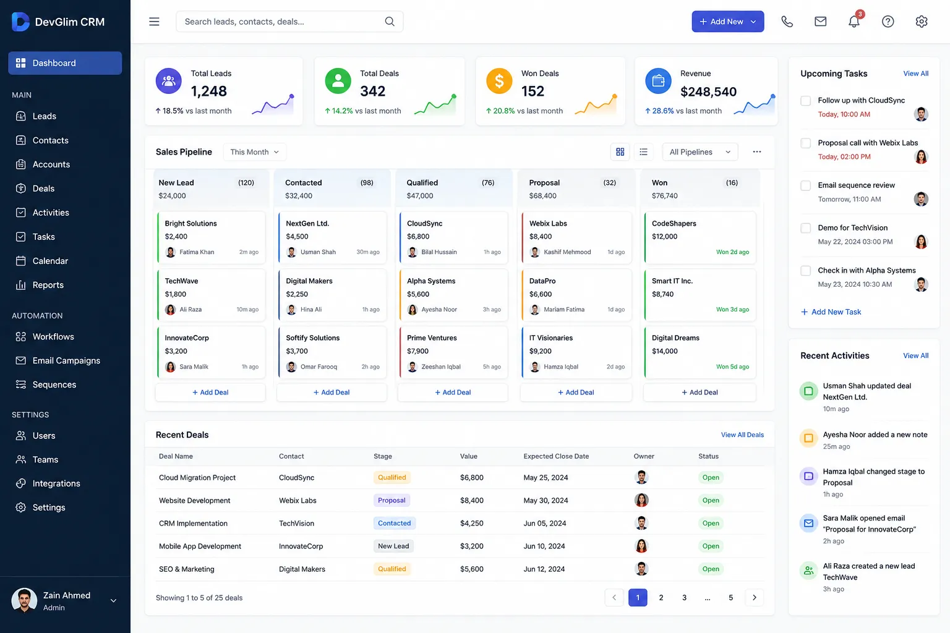Click Website Development owner avatar

642,500
